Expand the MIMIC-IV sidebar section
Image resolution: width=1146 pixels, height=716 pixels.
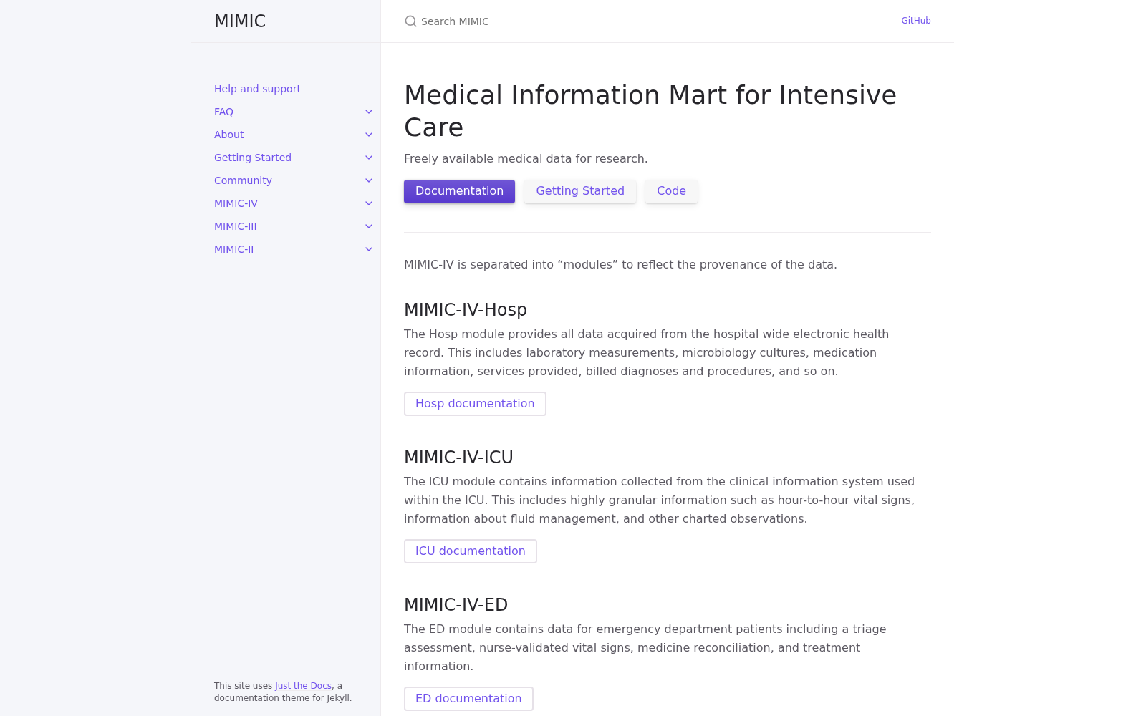pyautogui.click(x=369, y=203)
